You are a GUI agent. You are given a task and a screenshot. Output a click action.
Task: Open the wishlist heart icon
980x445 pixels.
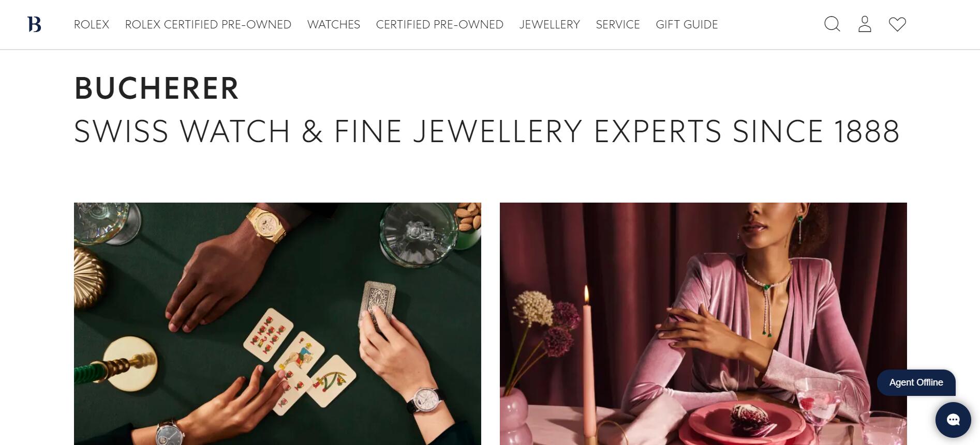click(x=897, y=24)
